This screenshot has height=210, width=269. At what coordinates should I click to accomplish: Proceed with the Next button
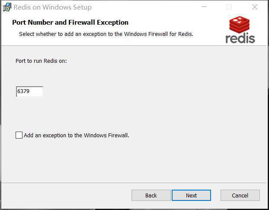click(x=191, y=195)
